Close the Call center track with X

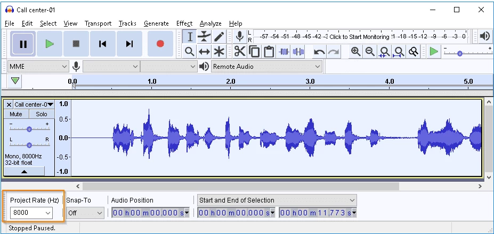click(9, 104)
